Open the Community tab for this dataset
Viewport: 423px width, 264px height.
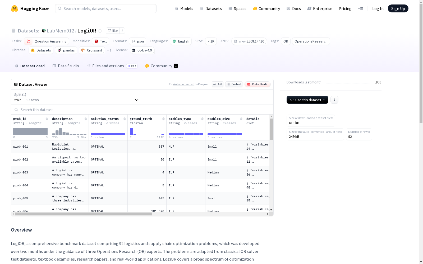161,66
